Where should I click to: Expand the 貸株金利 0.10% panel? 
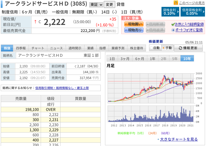(x=170, y=12)
